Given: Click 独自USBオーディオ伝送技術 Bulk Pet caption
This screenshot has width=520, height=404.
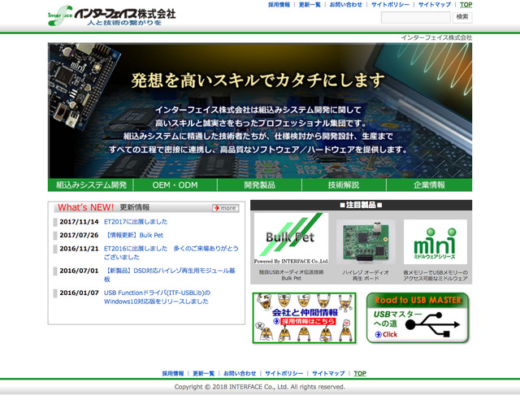Looking at the screenshot, I should pos(291,275).
